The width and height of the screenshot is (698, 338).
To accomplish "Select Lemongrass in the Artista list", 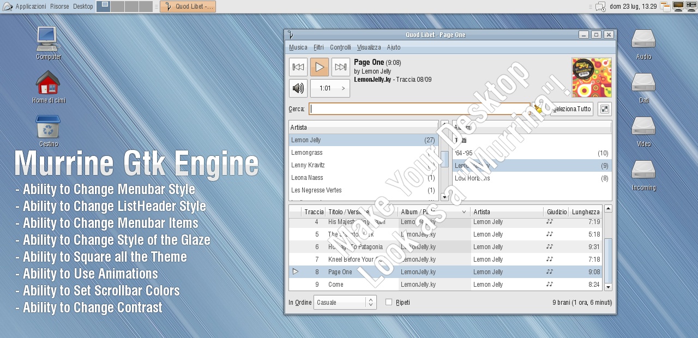I will click(x=363, y=153).
